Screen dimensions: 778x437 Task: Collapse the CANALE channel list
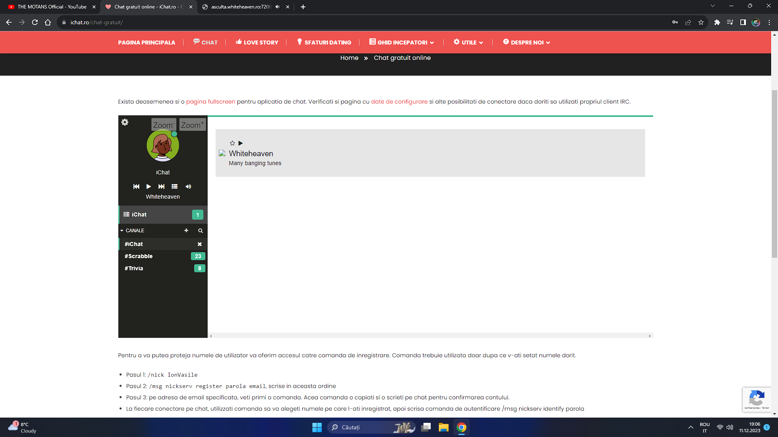coord(122,231)
